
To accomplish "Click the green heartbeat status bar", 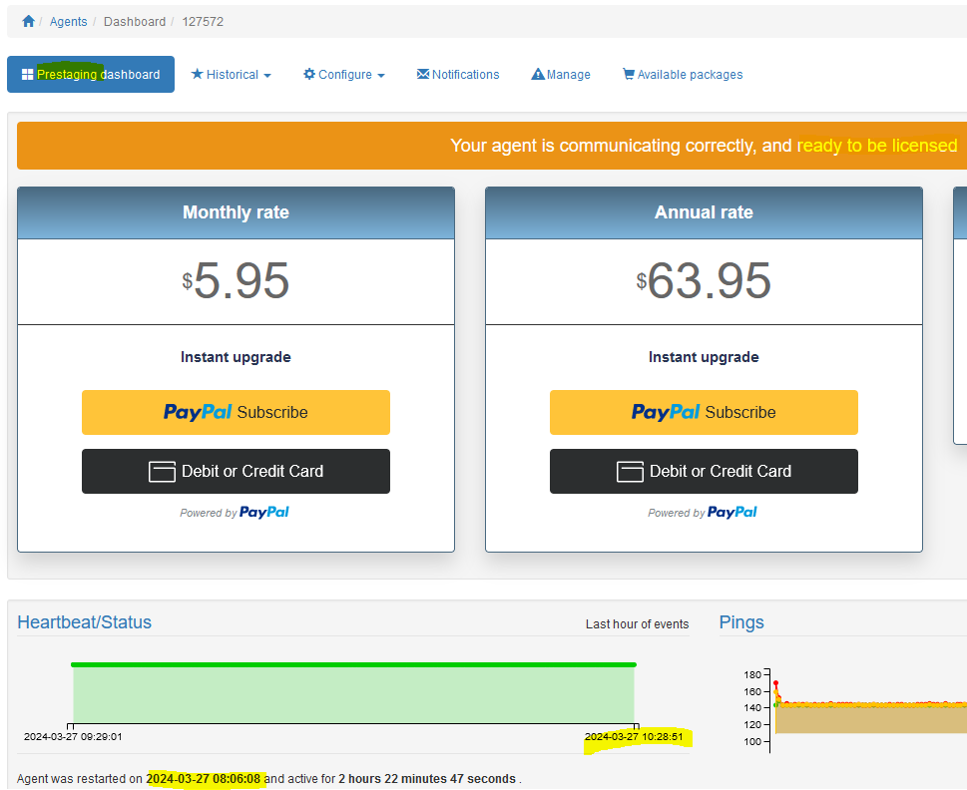I will [x=353, y=665].
